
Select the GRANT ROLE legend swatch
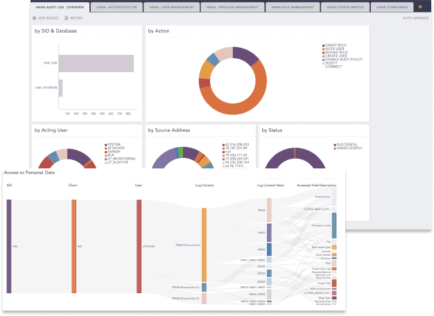(323, 45)
